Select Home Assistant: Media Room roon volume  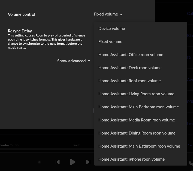point(137,120)
